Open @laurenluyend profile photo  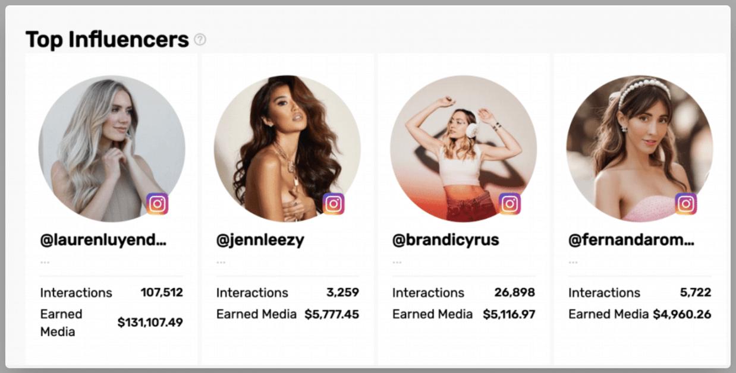[x=112, y=148]
